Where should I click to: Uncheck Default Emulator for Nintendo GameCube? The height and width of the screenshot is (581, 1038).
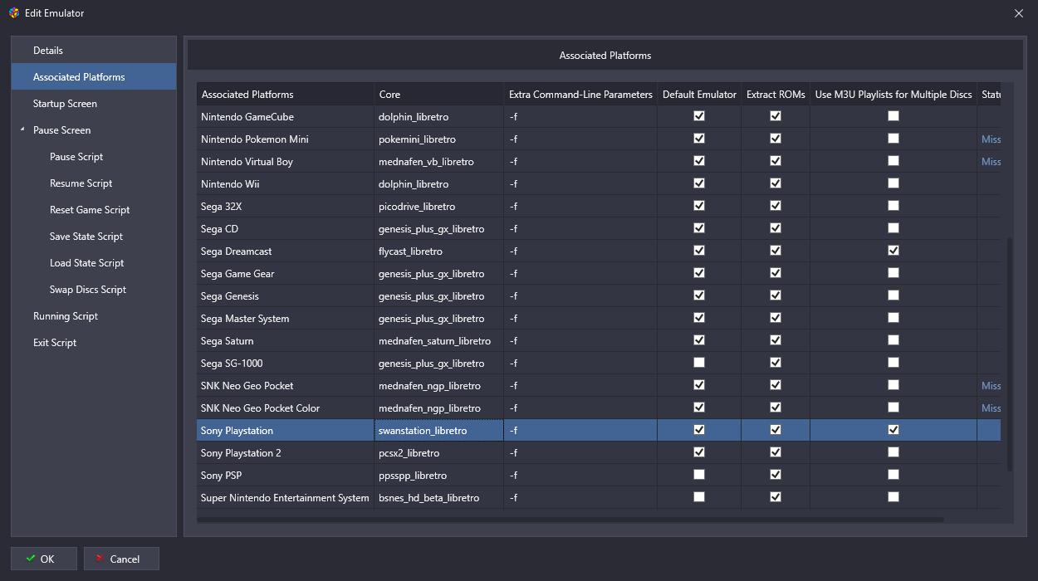click(x=699, y=116)
